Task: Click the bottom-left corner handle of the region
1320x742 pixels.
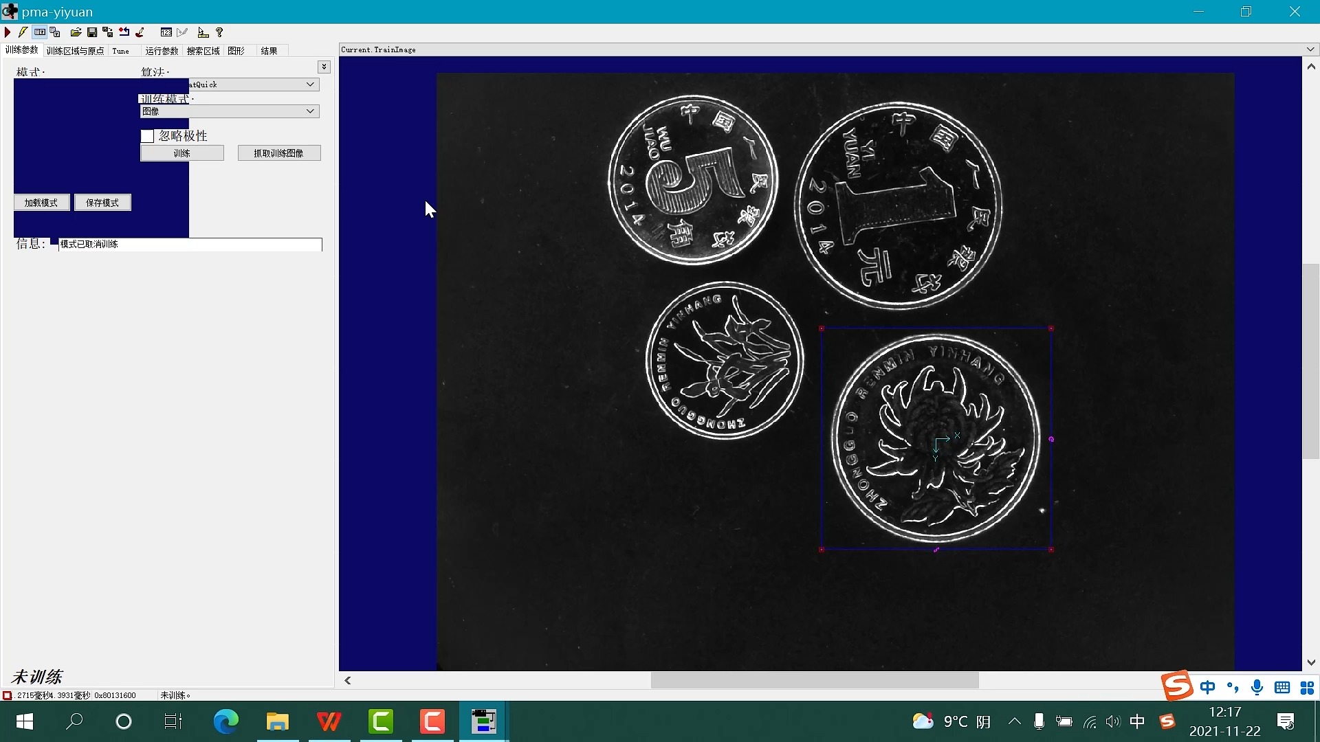Action: (x=822, y=550)
